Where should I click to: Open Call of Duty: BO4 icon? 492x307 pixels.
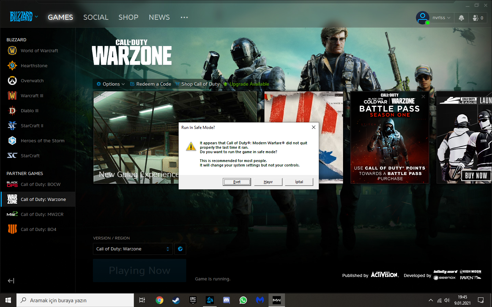coord(12,229)
